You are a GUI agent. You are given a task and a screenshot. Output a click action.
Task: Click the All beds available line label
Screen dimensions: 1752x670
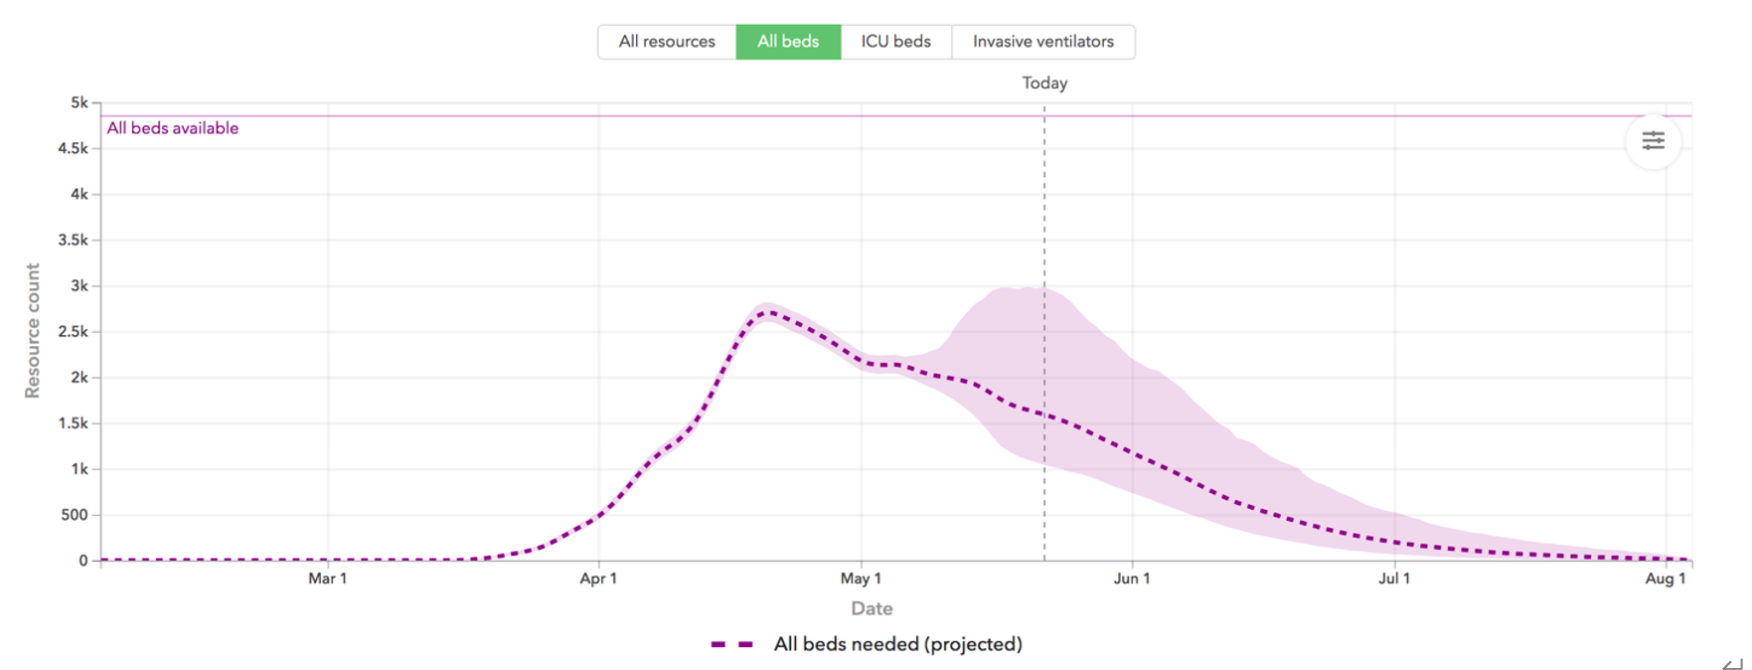[173, 128]
